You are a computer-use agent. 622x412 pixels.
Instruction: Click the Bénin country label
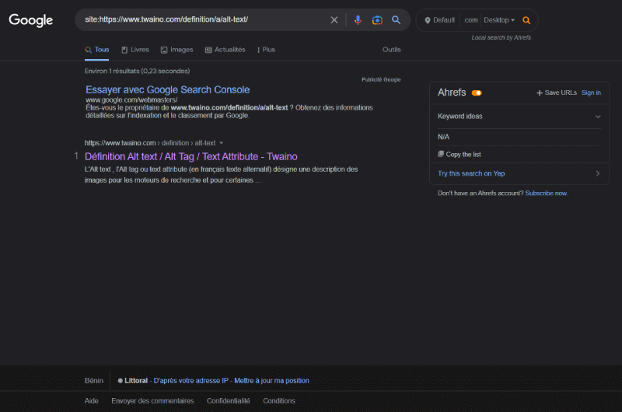click(x=94, y=381)
